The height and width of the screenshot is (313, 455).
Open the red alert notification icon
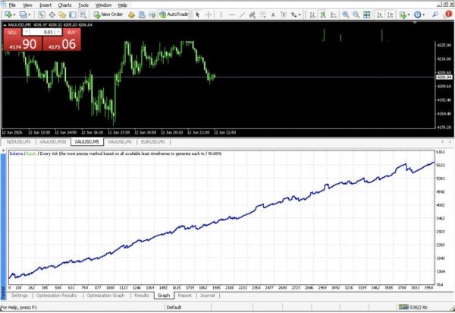pos(449,14)
